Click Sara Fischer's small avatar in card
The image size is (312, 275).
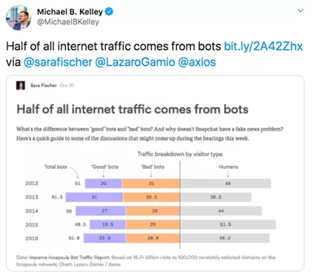coord(21,85)
